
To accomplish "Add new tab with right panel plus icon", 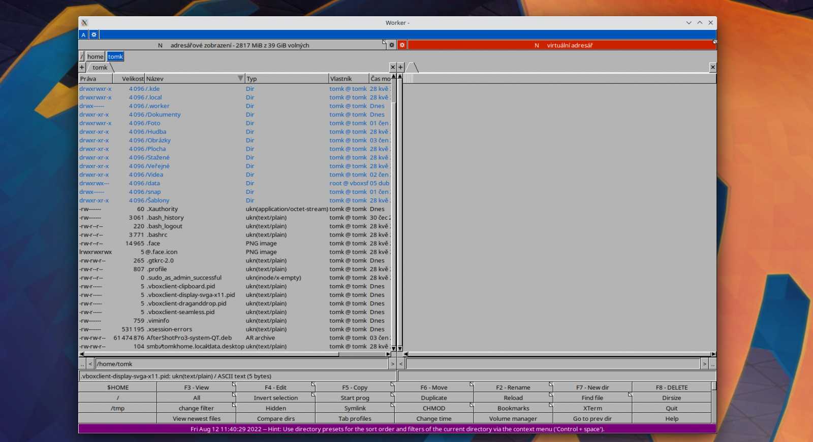I will [400, 67].
